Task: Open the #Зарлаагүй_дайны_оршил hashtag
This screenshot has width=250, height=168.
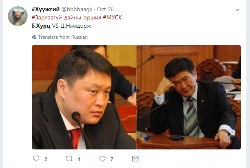Action: coord(67,17)
